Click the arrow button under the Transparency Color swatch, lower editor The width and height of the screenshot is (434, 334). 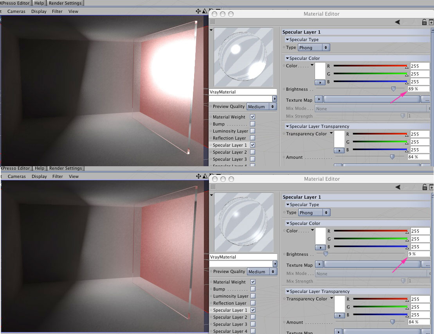point(339,316)
